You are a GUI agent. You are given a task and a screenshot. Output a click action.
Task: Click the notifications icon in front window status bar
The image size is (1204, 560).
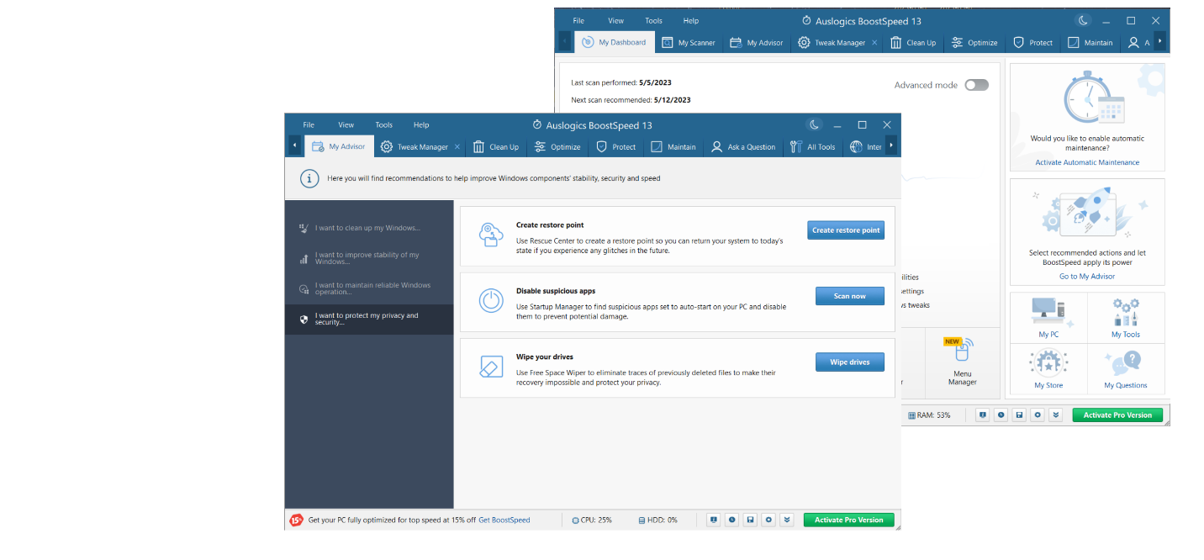click(x=713, y=520)
